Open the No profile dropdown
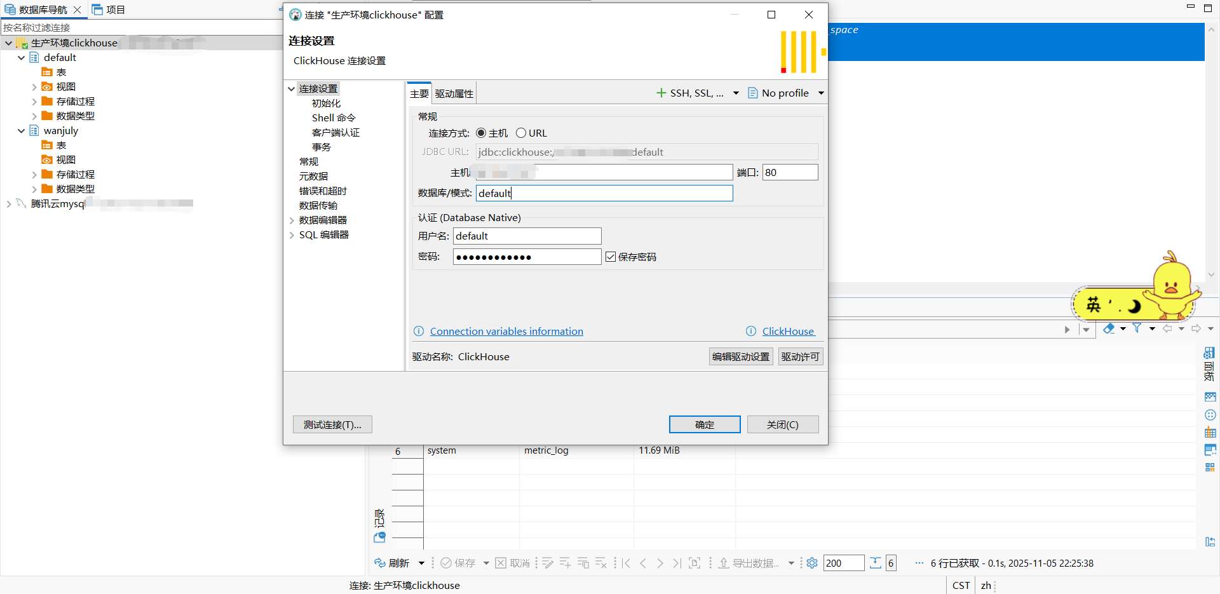The image size is (1220, 594). [x=786, y=93]
